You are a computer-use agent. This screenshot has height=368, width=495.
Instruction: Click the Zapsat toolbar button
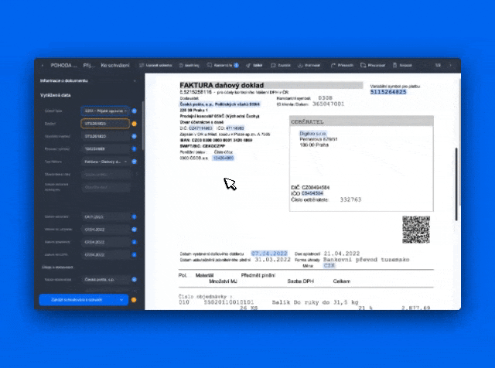click(x=281, y=66)
